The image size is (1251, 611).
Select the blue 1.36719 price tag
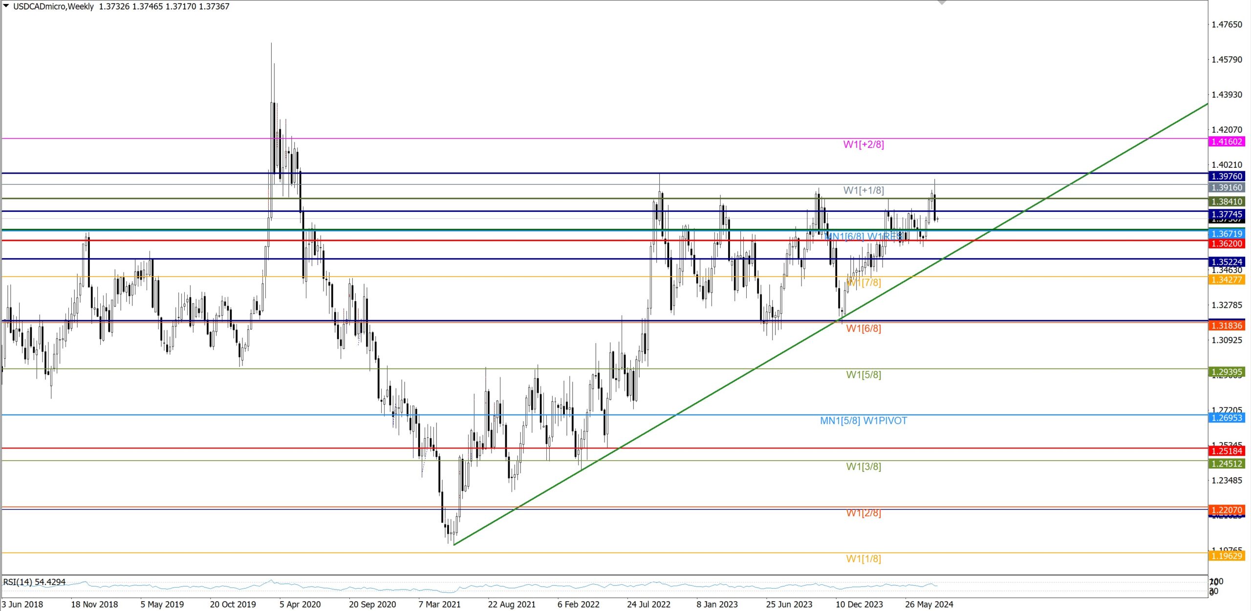coord(1227,234)
